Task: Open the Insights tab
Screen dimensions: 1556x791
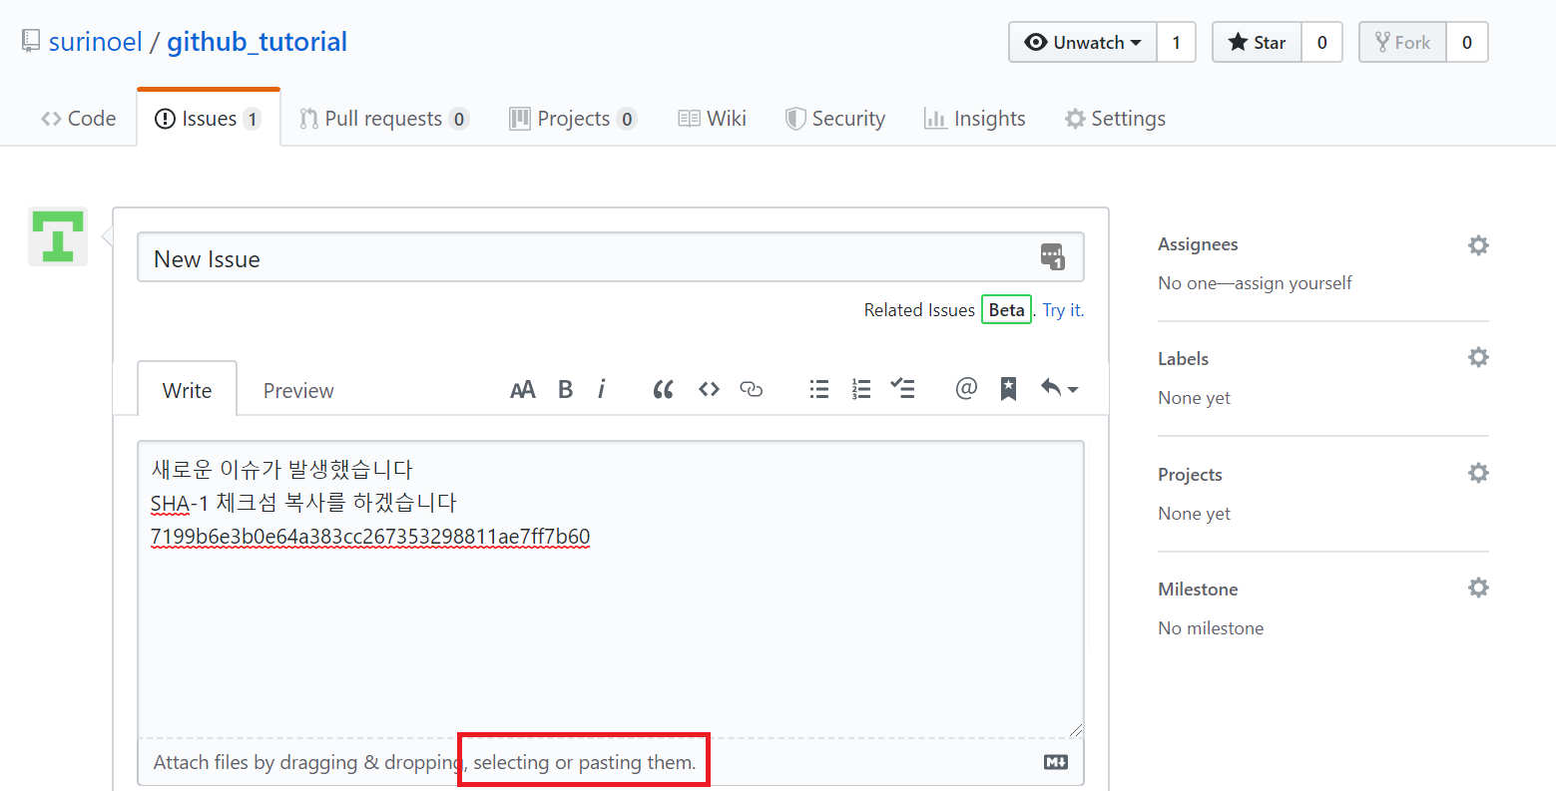Action: pyautogui.click(x=975, y=119)
